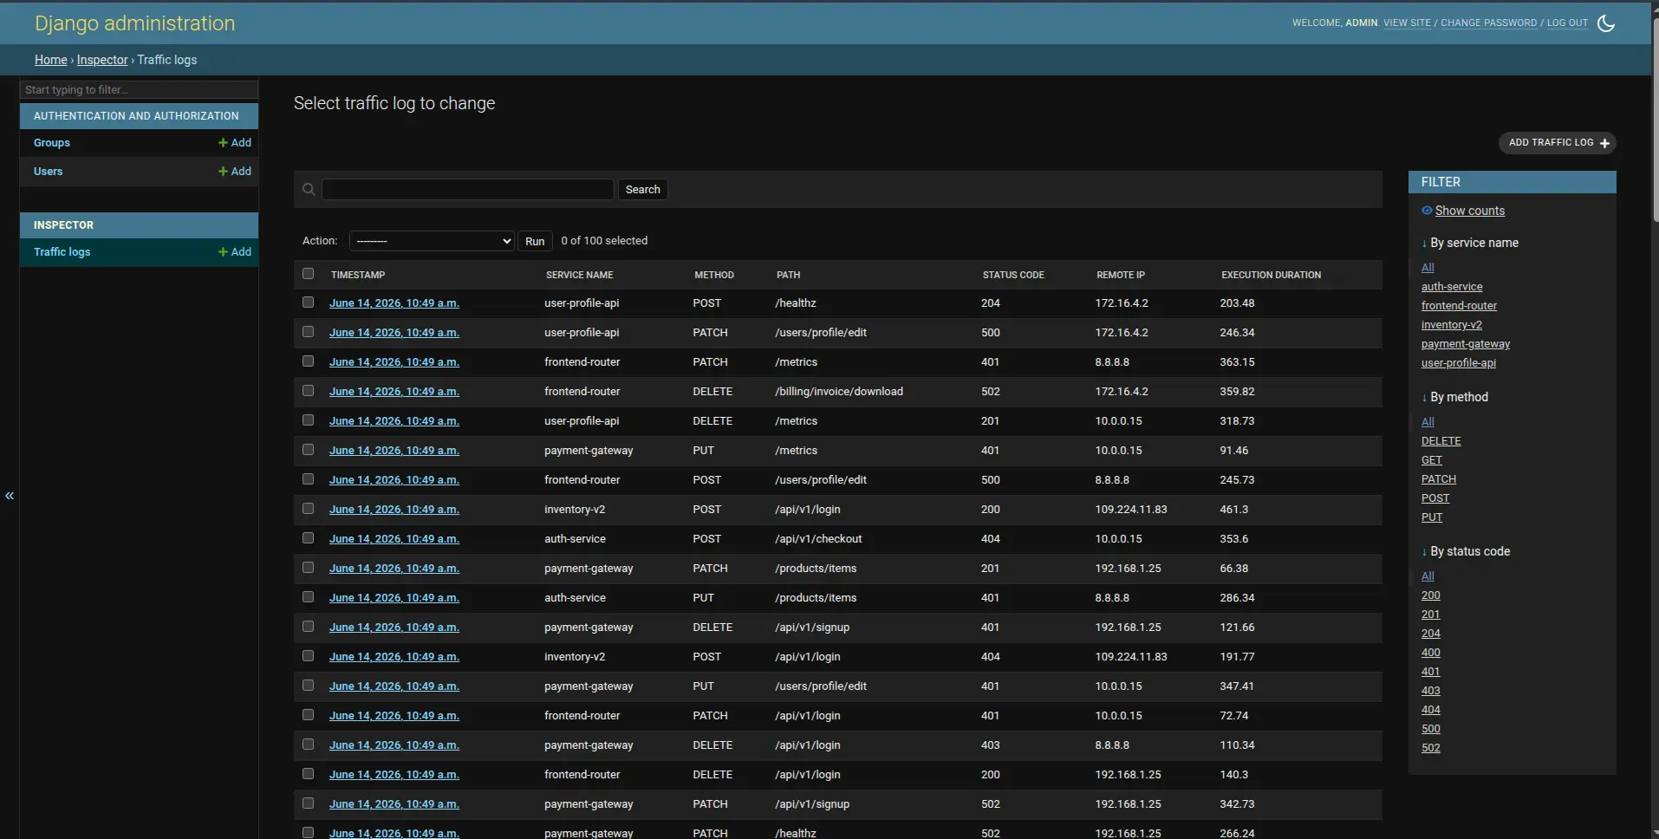Check the /api/v1/checkout row checkbox
This screenshot has width=1659, height=839.
(x=308, y=538)
